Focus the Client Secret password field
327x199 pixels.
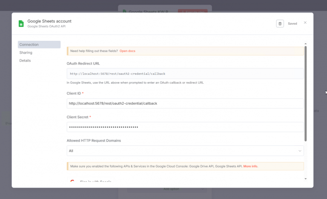(185, 127)
